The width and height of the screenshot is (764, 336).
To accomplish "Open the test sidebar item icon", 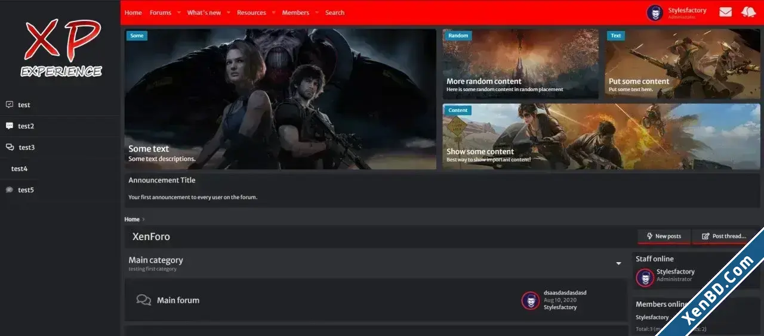I will 10,105.
